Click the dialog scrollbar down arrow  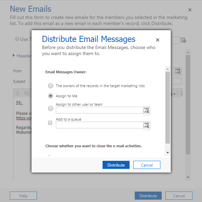[x=168, y=153]
